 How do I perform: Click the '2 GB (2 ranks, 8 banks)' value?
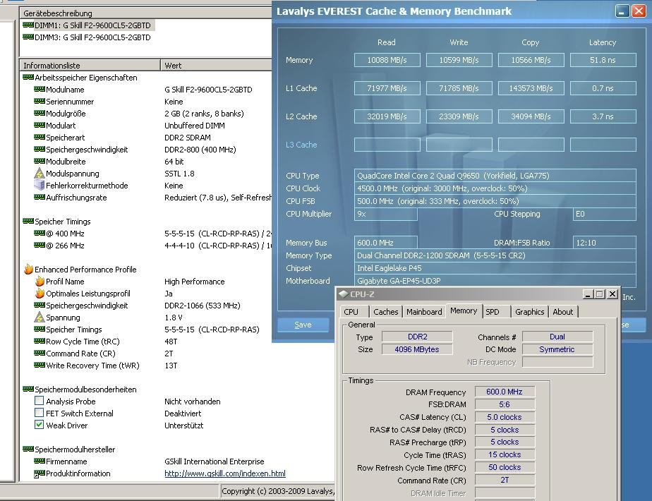click(x=204, y=114)
